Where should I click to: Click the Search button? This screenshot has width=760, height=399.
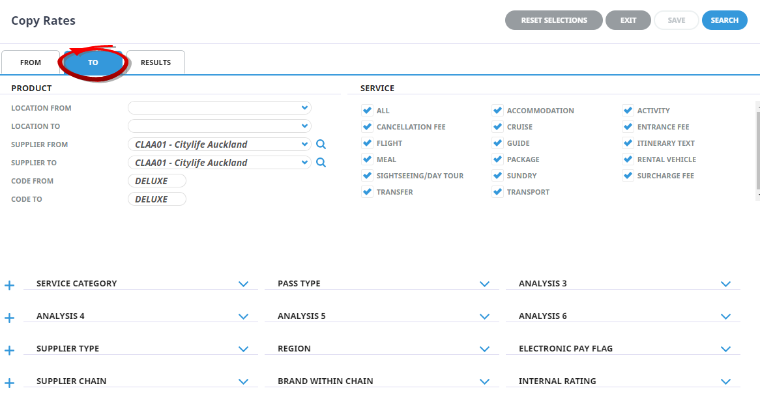[x=724, y=20]
